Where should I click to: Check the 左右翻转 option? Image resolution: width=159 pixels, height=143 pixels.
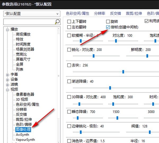[69, 27]
